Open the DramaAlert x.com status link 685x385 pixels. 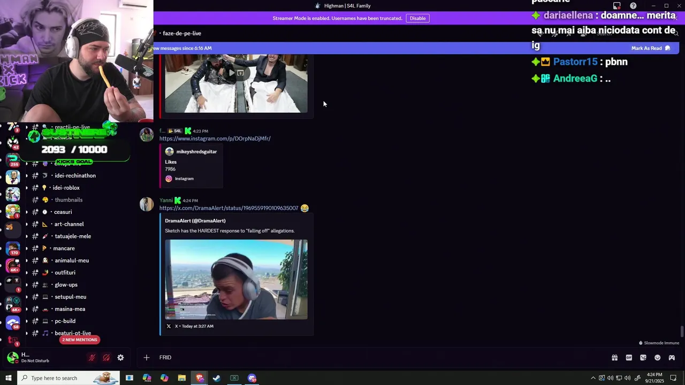[x=229, y=208]
